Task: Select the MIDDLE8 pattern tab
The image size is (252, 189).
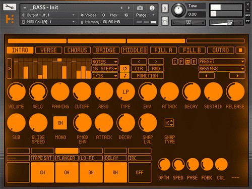Action: (x=135, y=50)
